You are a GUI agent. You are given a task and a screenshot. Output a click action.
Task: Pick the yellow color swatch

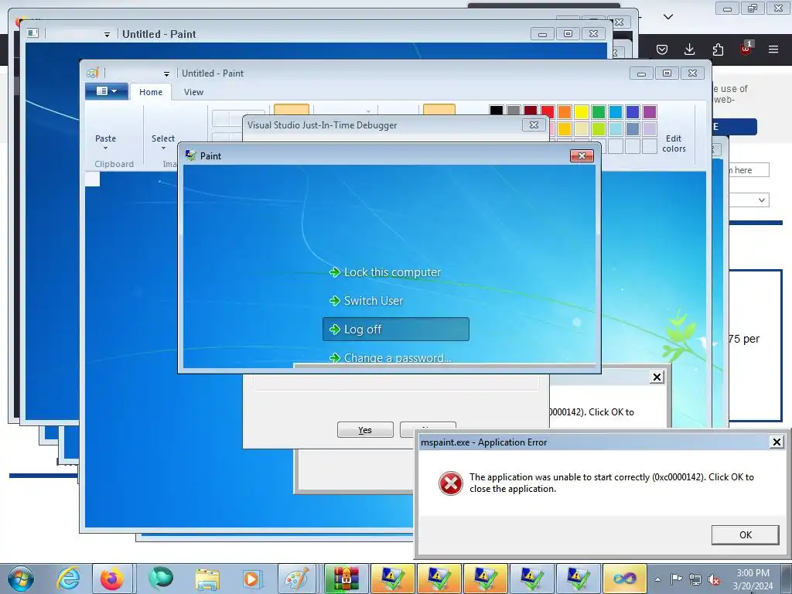pyautogui.click(x=582, y=111)
